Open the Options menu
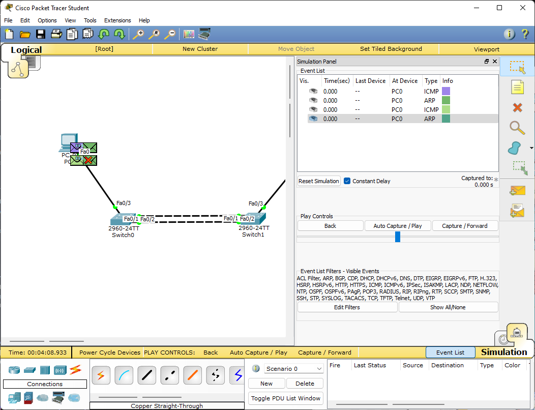 (x=47, y=20)
